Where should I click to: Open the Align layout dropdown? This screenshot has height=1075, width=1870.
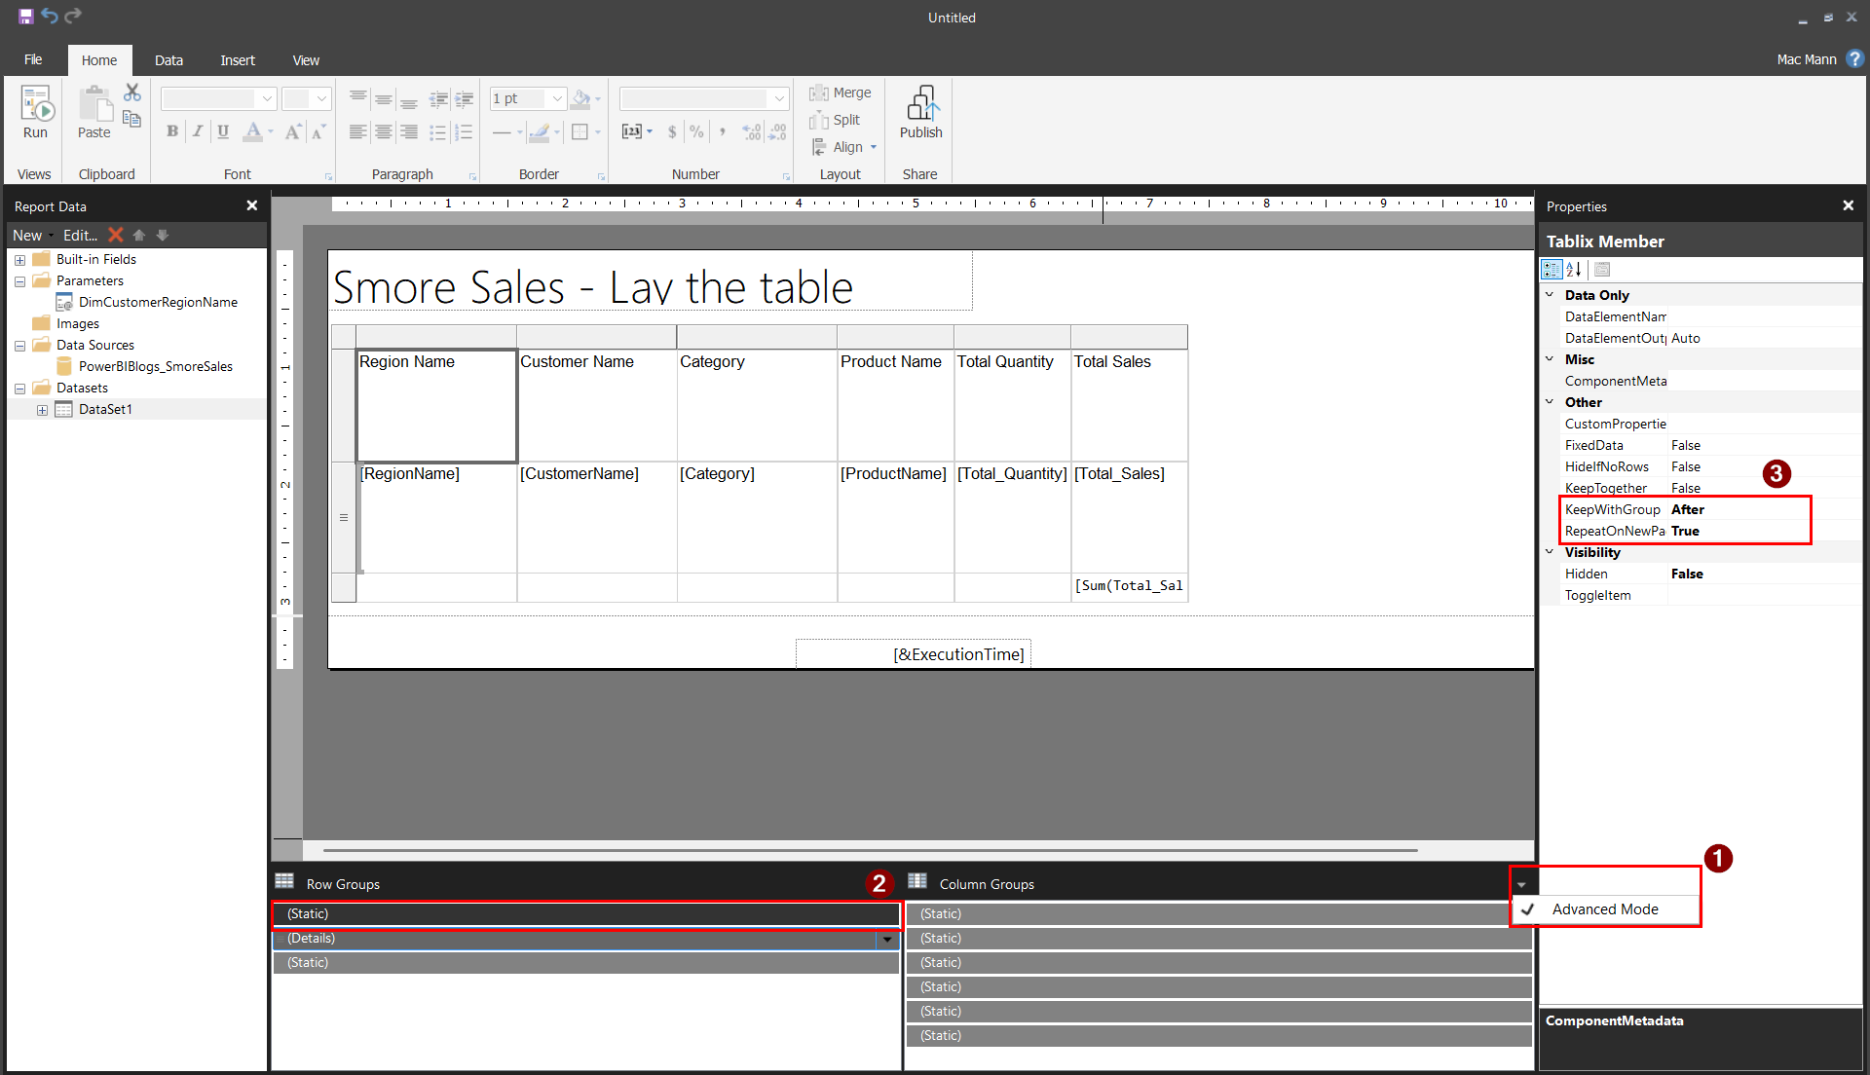pos(843,147)
